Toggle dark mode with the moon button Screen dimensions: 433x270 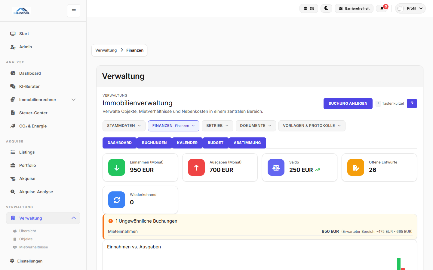326,8
